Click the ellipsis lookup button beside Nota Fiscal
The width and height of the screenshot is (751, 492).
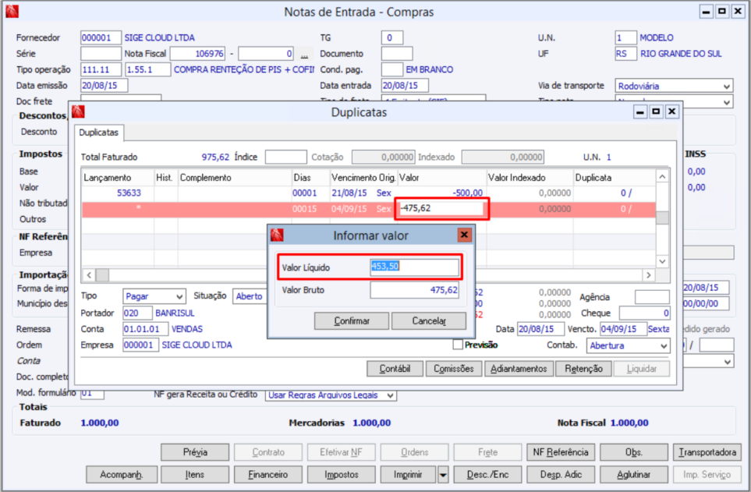304,54
